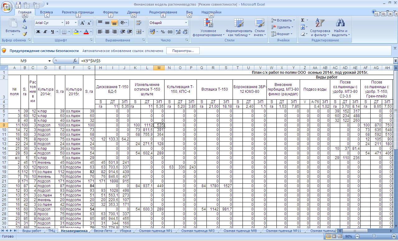This screenshot has height=241, width=398.
Task: Center text horizontally
Action: pyautogui.click(x=107, y=31)
